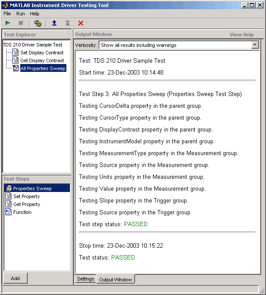This screenshot has height=295, width=266.
Task: Open the Help menu
Action: (x=35, y=14)
